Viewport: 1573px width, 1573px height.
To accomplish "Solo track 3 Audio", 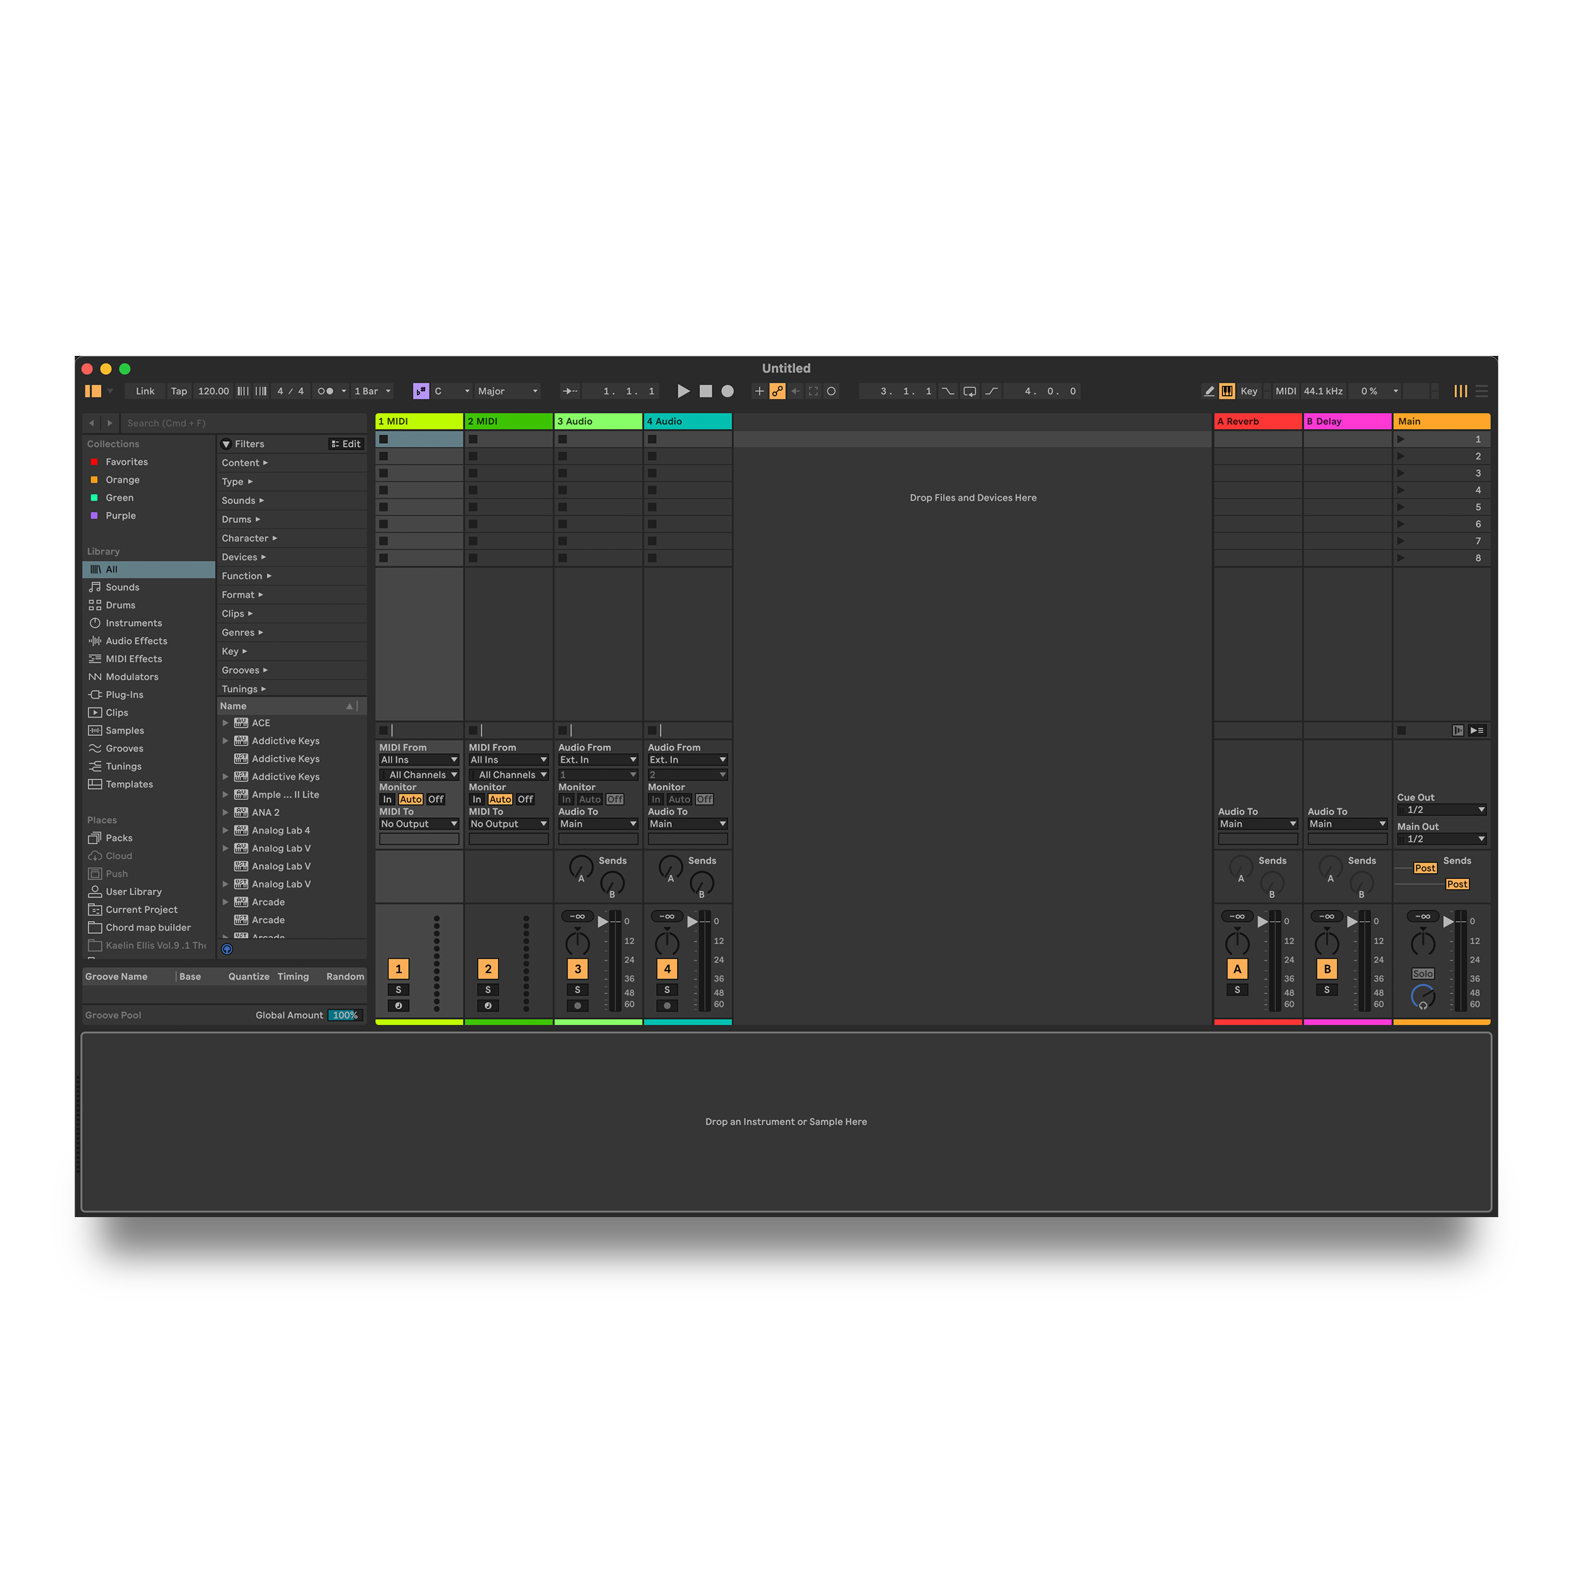I will pyautogui.click(x=577, y=989).
